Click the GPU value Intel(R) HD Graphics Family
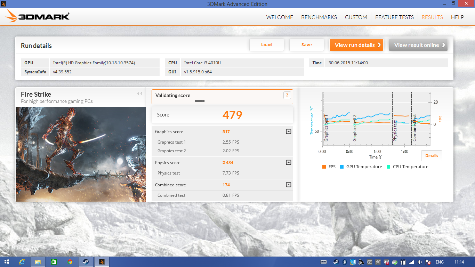The height and width of the screenshot is (267, 475). point(94,63)
